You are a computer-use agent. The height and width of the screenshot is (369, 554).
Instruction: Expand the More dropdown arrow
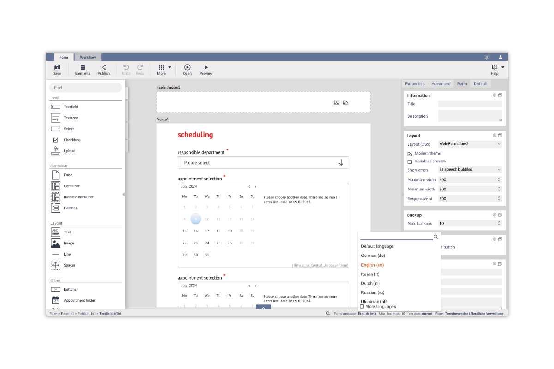169,67
